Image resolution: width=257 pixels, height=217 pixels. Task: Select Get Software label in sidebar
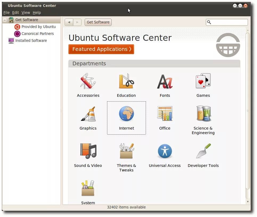pyautogui.click(x=27, y=20)
